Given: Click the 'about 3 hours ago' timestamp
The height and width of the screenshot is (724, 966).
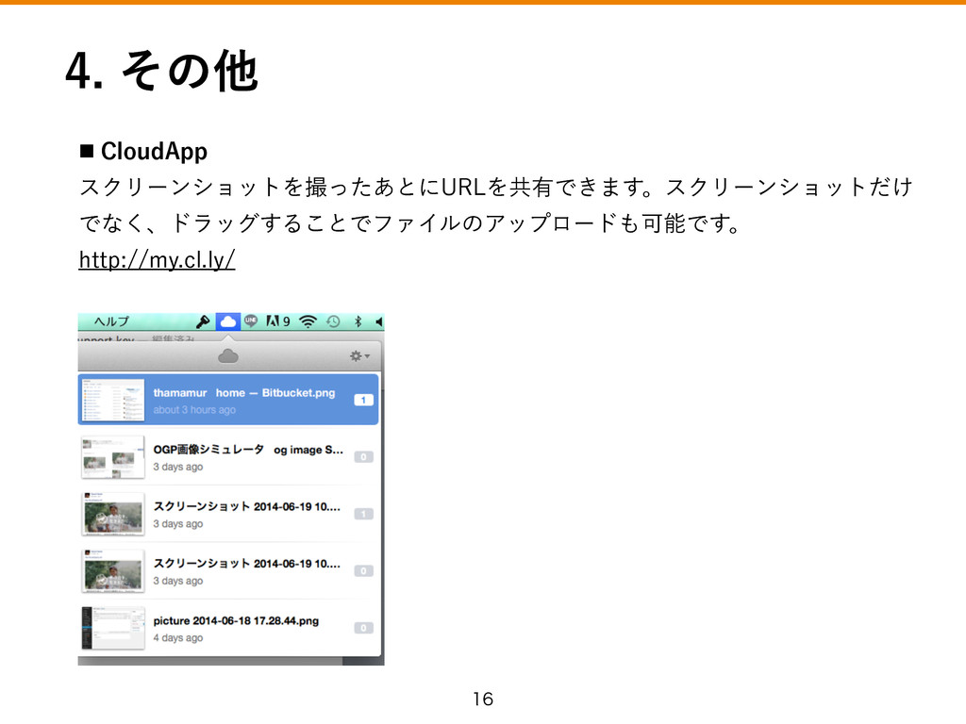Looking at the screenshot, I should (x=194, y=410).
